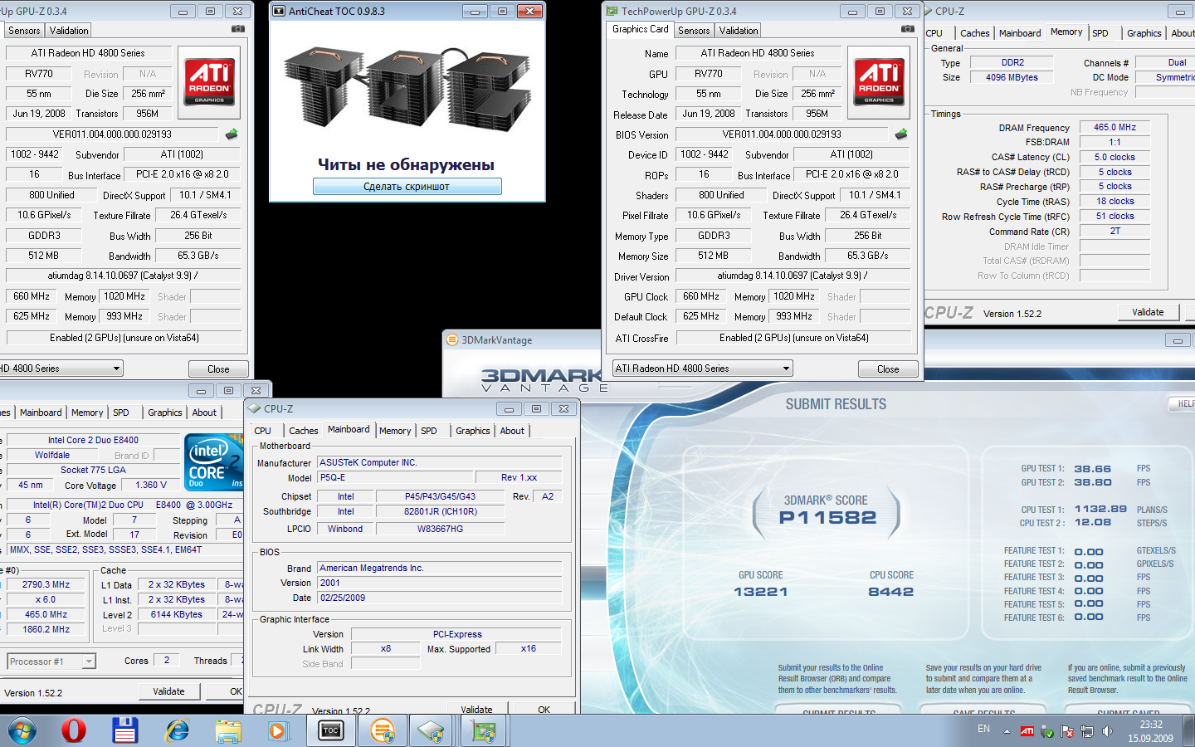
Task: Click 3DMark score P11582
Action: tap(827, 518)
